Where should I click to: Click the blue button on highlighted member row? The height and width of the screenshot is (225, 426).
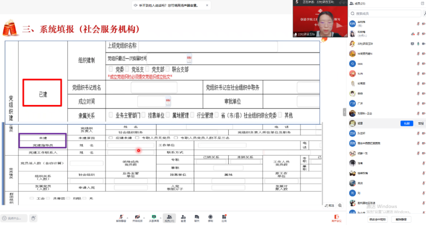point(407,123)
